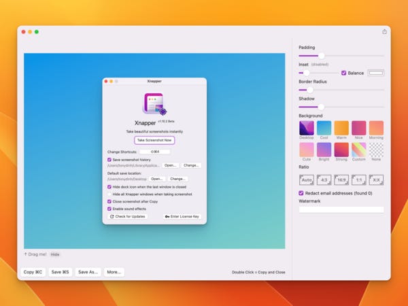Set ratio to 16:9
This screenshot has height=306, width=408.
coord(341,180)
